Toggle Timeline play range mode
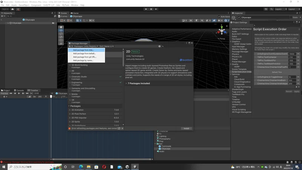 (x=31, y=93)
